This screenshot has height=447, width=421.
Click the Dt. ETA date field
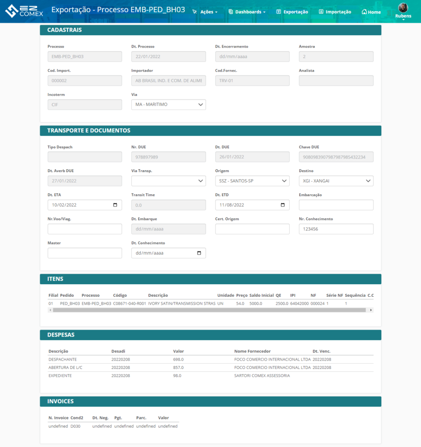tap(85, 205)
